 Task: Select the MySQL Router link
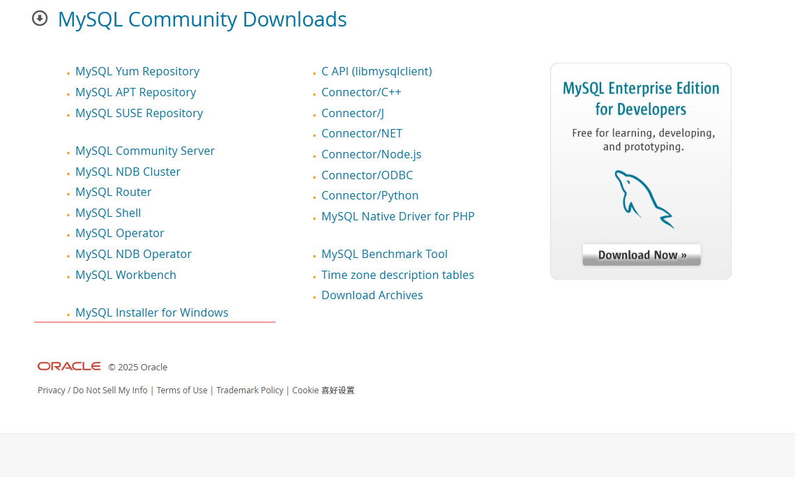pos(113,192)
